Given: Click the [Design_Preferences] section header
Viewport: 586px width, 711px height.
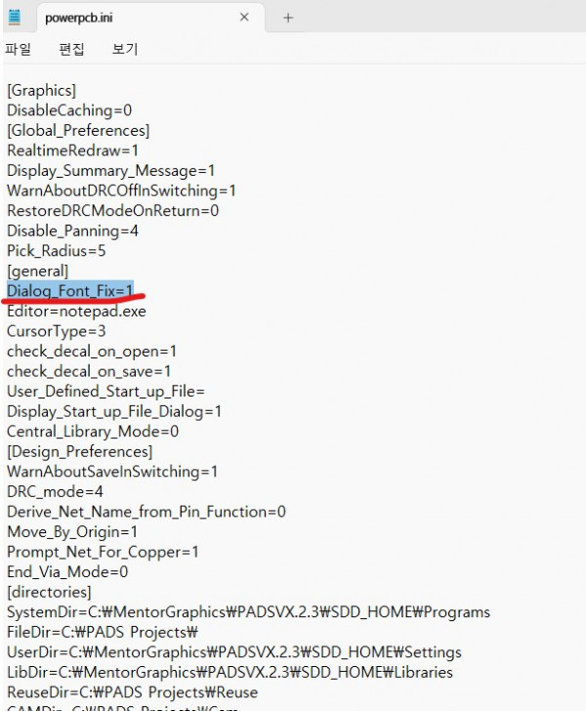Looking at the screenshot, I should click(79, 451).
